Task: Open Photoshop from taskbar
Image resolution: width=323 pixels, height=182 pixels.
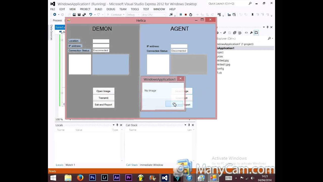Action: tap(92, 178)
